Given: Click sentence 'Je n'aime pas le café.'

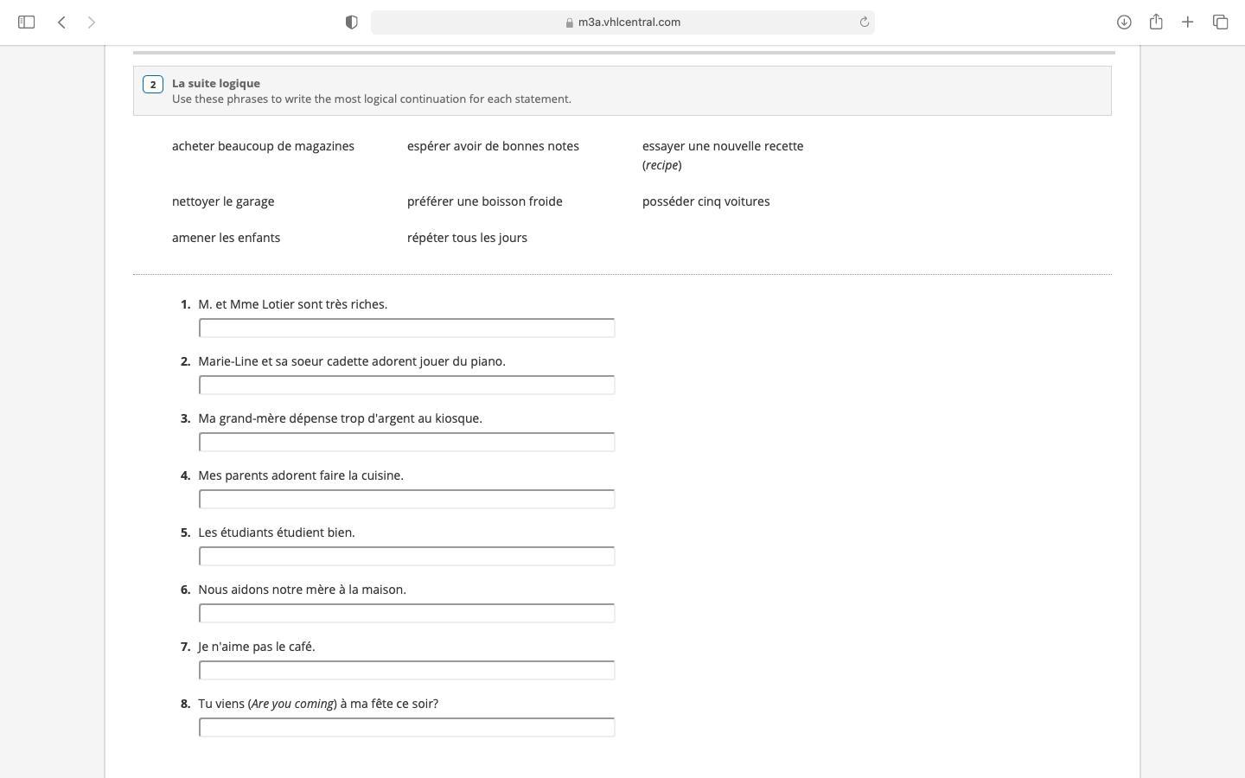Looking at the screenshot, I should (x=257, y=647).
